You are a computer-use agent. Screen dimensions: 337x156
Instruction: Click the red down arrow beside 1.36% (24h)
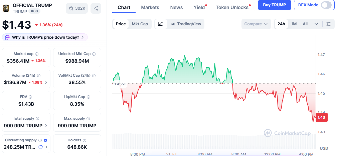point(36,25)
